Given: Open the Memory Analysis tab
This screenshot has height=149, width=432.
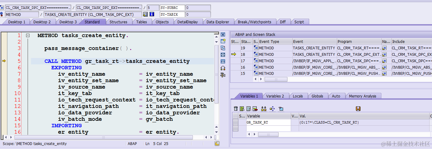Looking at the screenshot, I should [362, 96].
